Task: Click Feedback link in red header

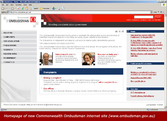Action: pos(143,20)
